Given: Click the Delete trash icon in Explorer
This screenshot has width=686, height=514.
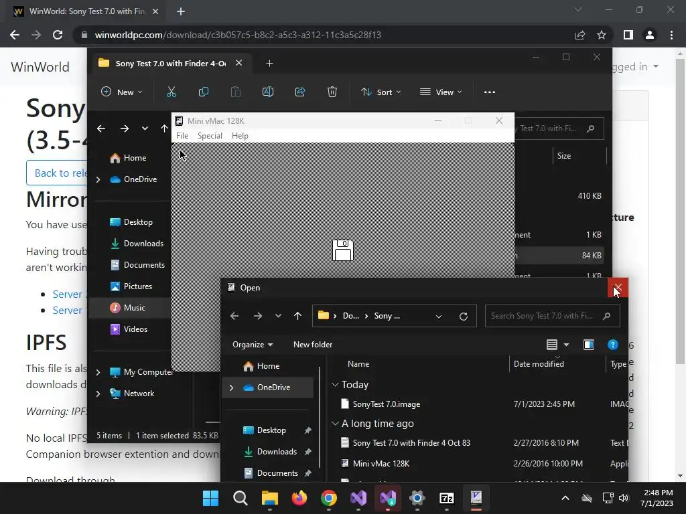Looking at the screenshot, I should click(x=332, y=92).
